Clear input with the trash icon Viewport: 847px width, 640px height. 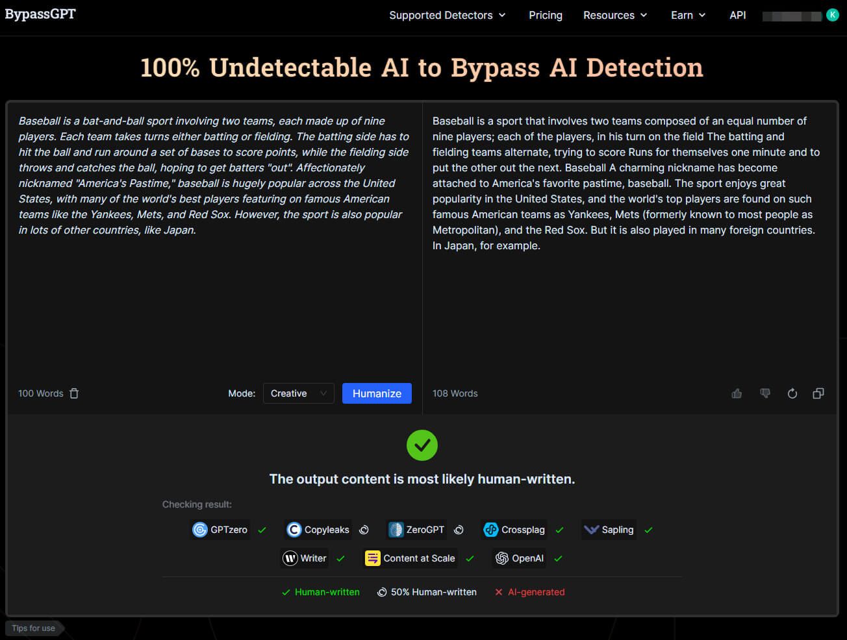[x=74, y=393]
